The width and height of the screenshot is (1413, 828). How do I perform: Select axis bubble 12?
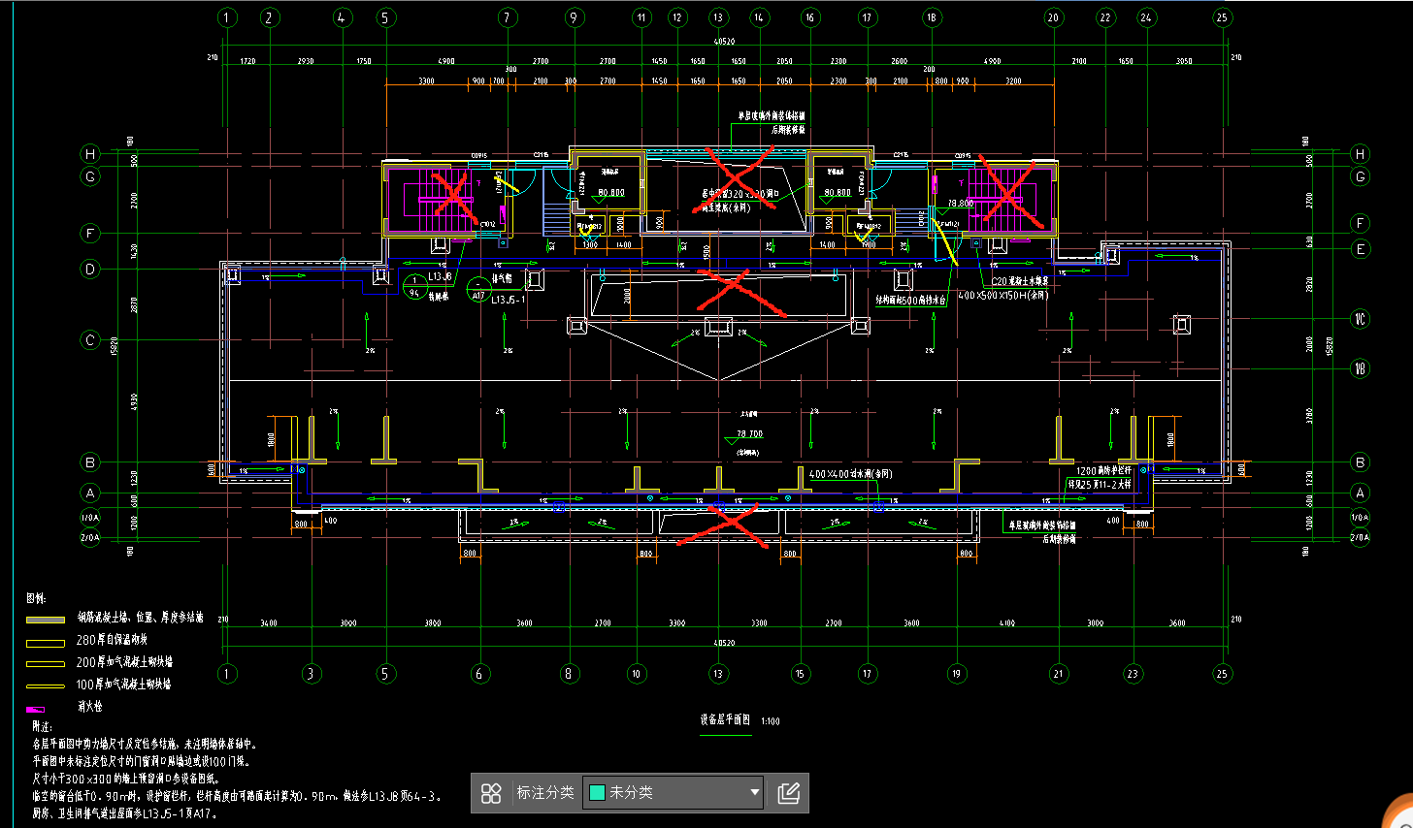click(x=677, y=17)
